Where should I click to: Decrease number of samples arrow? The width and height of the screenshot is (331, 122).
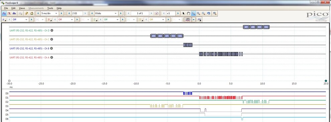point(69,13)
